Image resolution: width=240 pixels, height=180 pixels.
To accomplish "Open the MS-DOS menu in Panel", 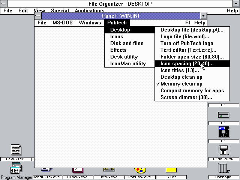I will tap(63, 22).
